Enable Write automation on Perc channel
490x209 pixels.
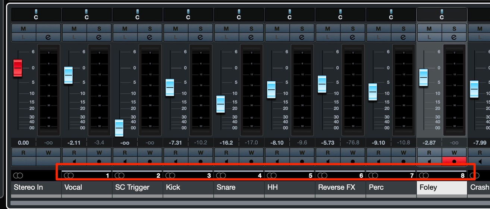click(x=403, y=152)
